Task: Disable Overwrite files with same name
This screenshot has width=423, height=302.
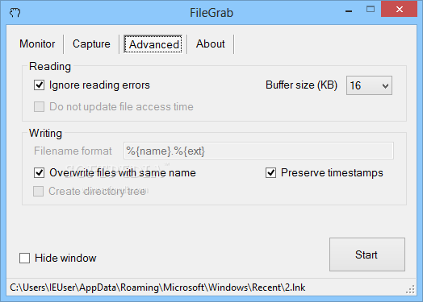Action: [x=39, y=173]
